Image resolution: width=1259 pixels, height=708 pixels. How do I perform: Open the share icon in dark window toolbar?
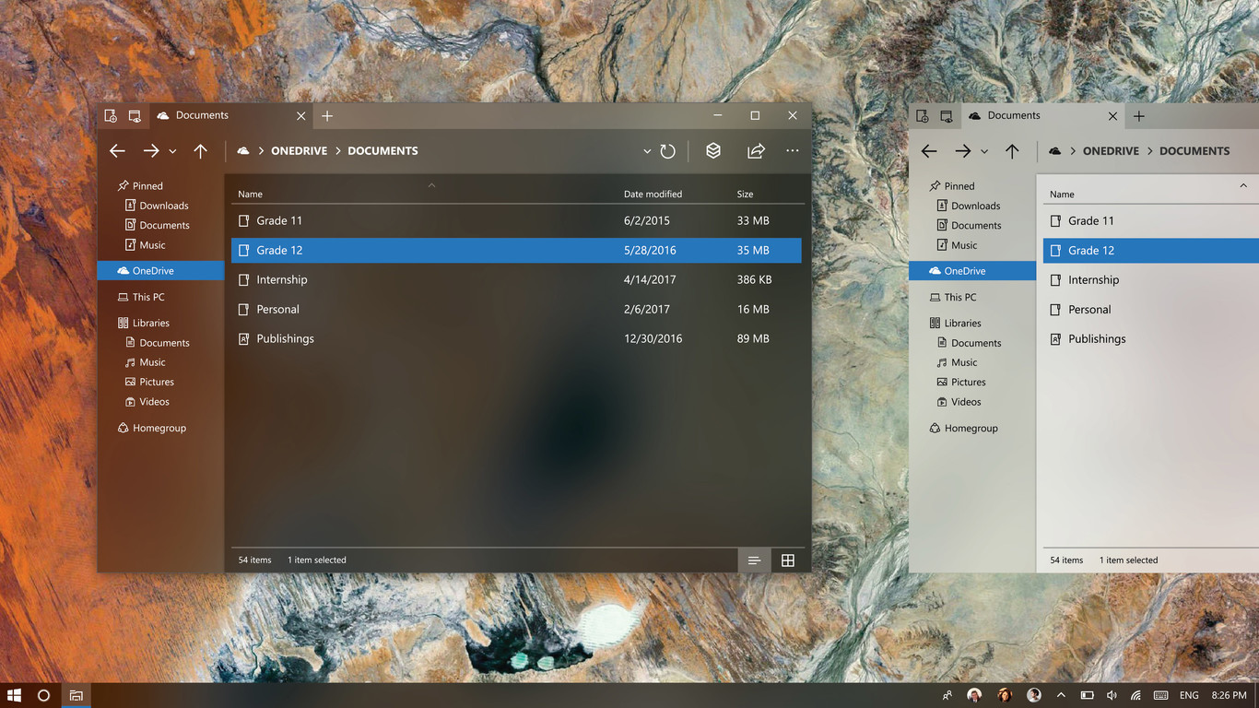click(756, 151)
